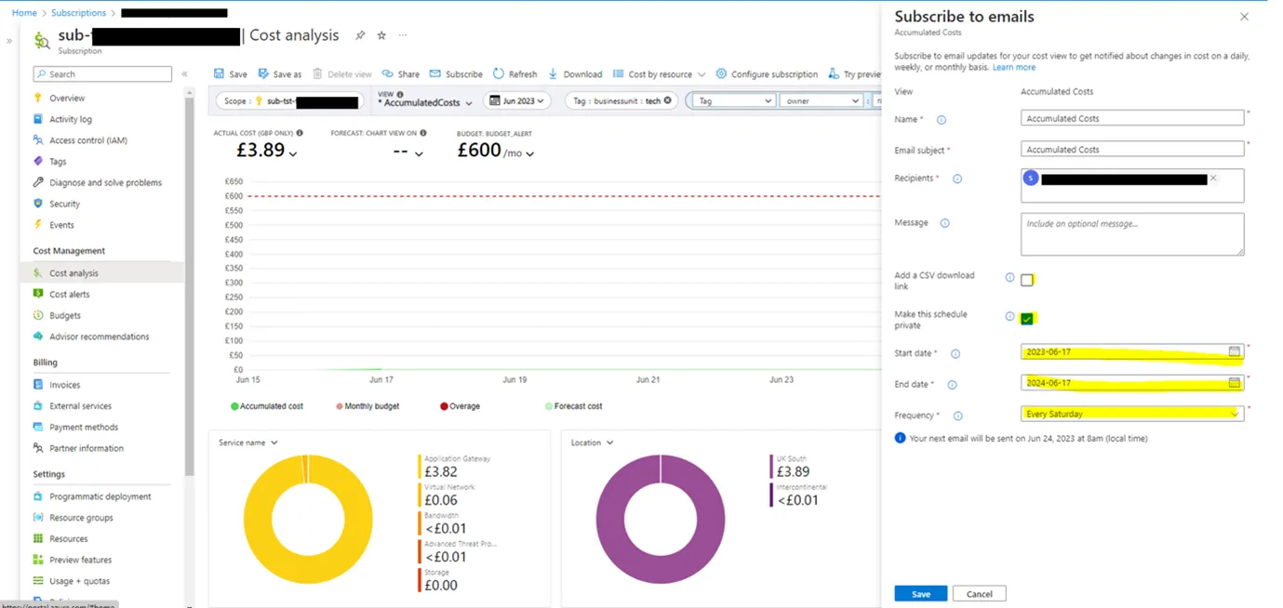Click the info icon next to Frequency
The width and height of the screenshot is (1283, 608).
tap(957, 416)
